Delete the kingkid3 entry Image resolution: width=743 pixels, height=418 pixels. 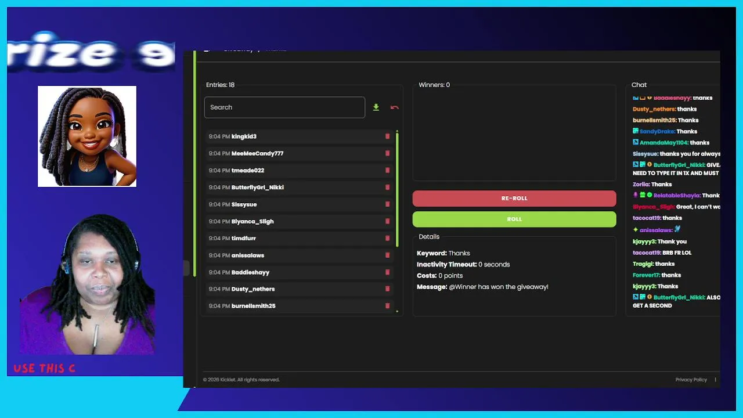point(388,136)
